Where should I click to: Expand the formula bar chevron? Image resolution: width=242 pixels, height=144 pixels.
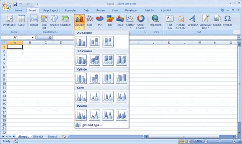click(239, 37)
